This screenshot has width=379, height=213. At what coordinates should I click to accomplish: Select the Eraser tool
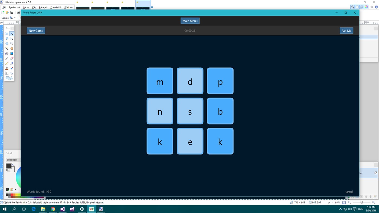(12, 58)
